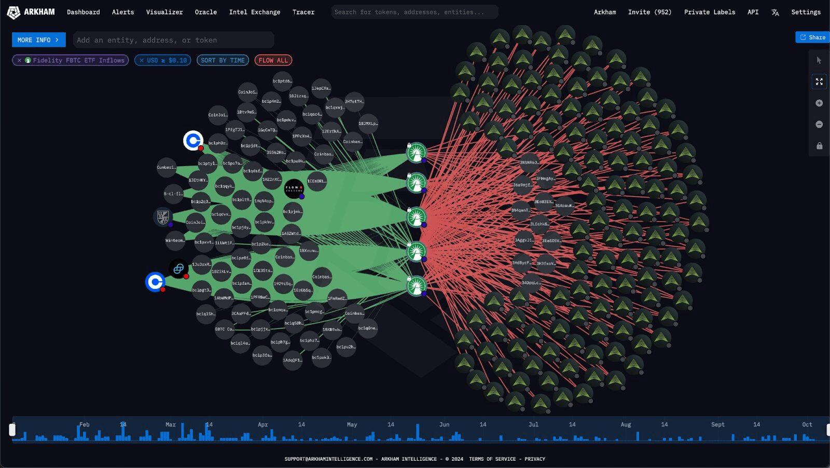Toggle the FLOW ALL chip

[273, 61]
